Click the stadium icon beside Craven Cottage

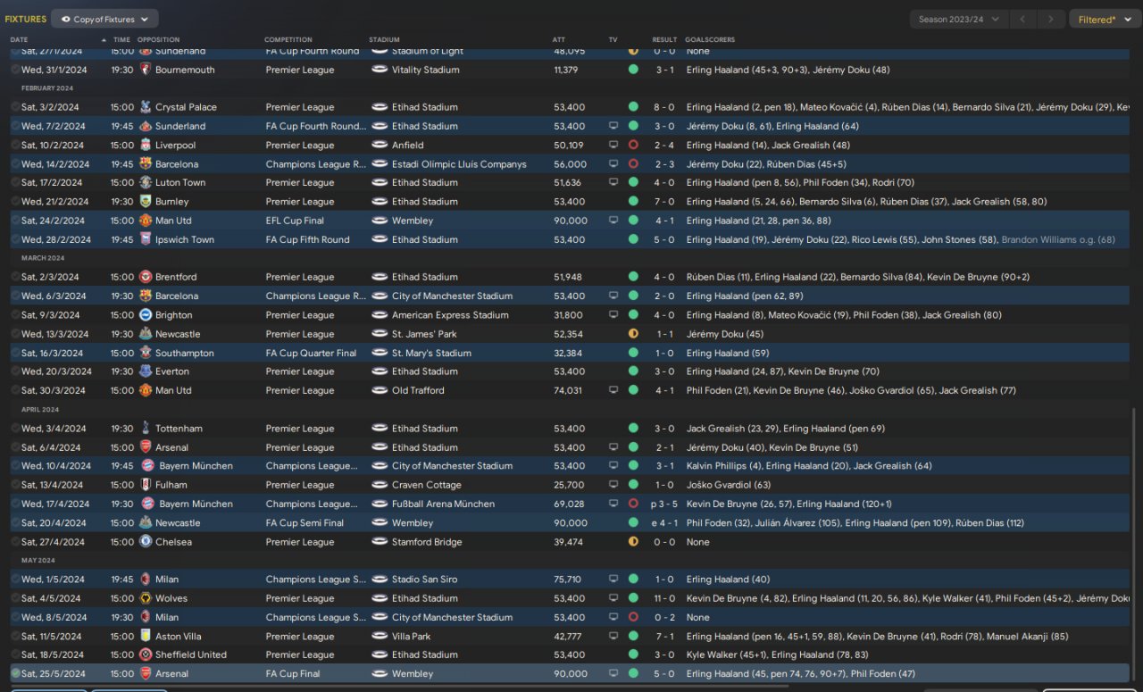click(380, 485)
